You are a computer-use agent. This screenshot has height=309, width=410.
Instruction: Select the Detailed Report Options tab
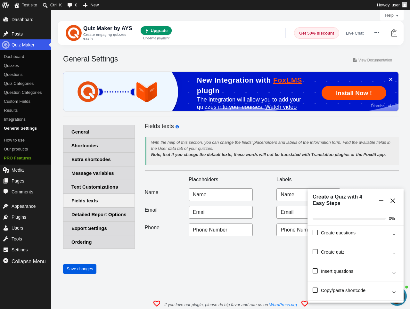[99, 215]
